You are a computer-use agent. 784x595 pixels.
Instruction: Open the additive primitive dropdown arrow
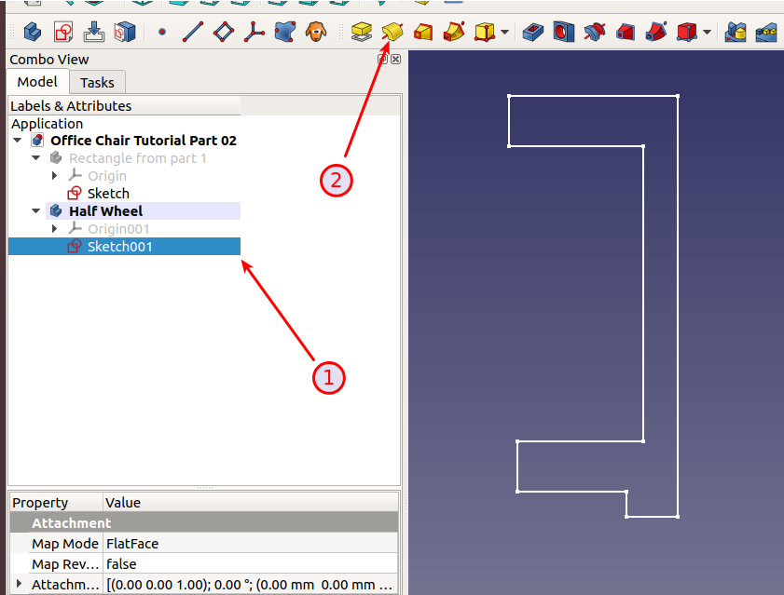click(x=505, y=33)
